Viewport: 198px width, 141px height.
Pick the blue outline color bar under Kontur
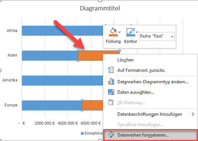pos(131,35)
